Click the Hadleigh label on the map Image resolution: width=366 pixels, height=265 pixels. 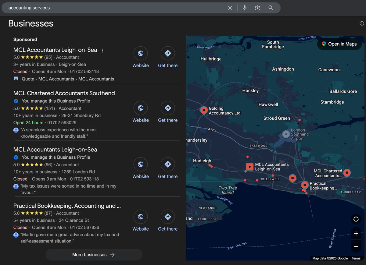(202, 161)
